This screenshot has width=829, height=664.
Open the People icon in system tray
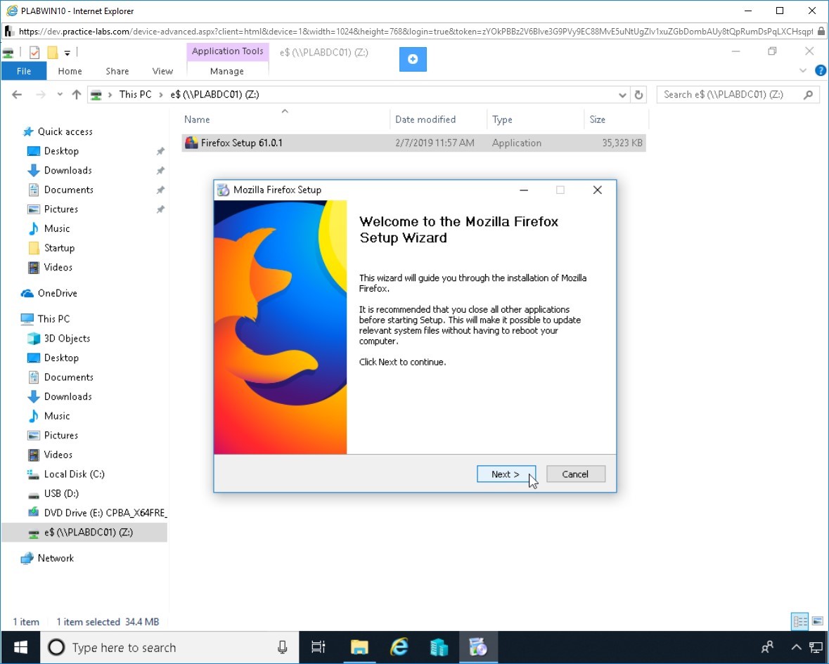click(767, 647)
